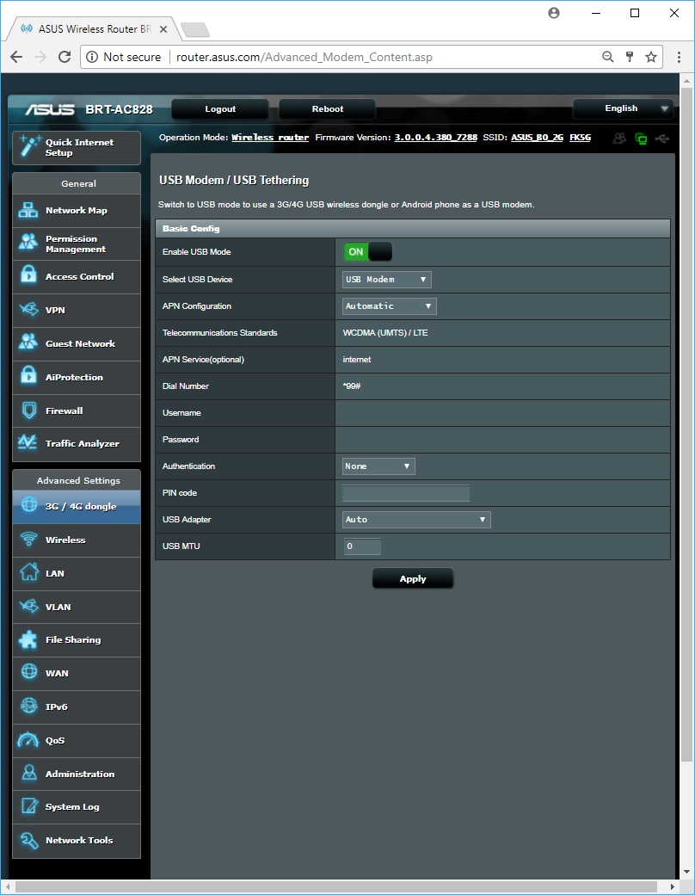Open the Select USB Device dropdown
Screen dimensions: 695x895
click(x=386, y=280)
